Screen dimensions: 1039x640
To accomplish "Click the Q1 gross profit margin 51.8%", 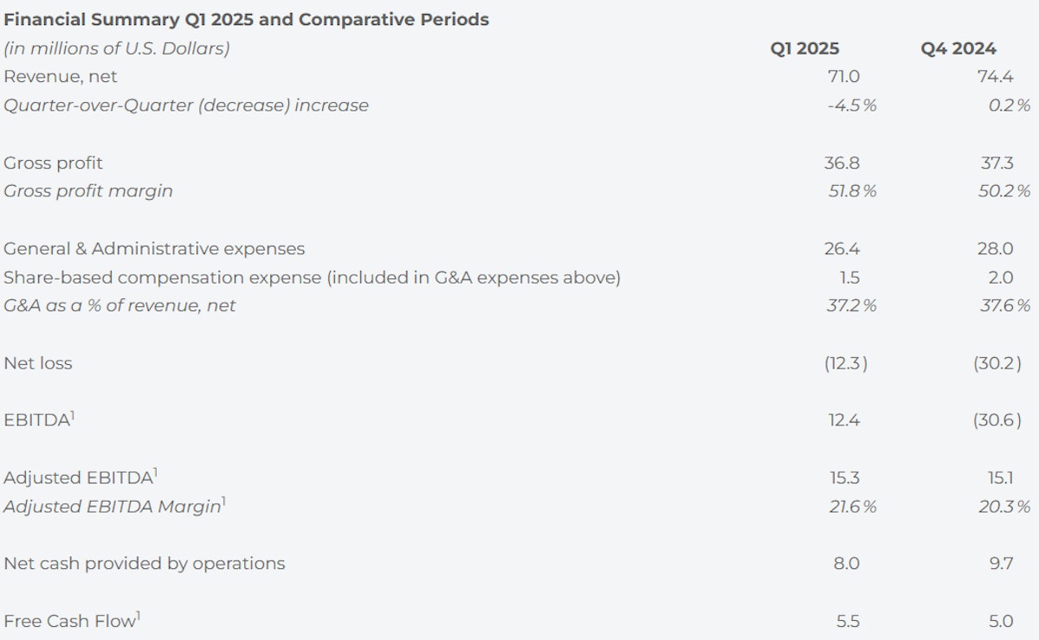I will [x=852, y=191].
